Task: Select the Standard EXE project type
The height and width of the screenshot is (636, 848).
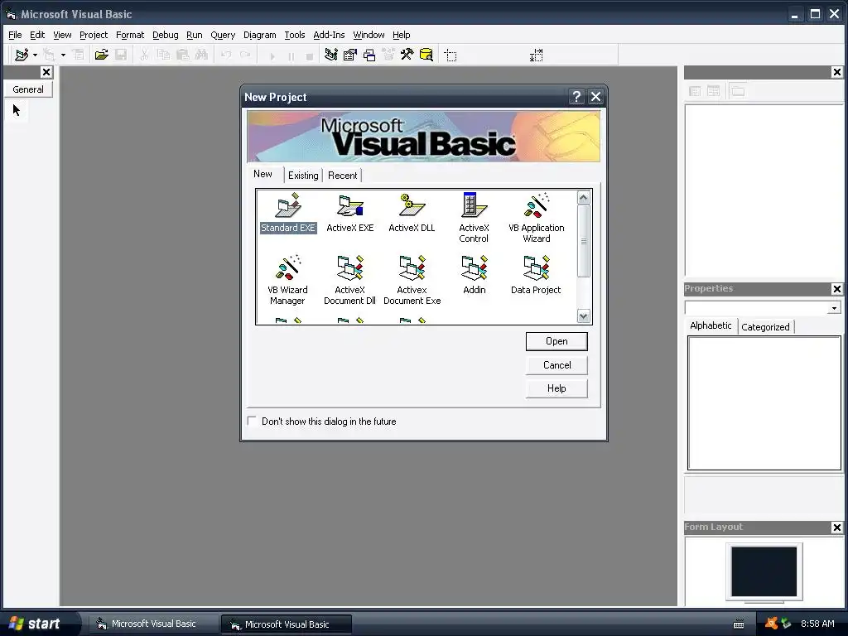Action: (287, 213)
